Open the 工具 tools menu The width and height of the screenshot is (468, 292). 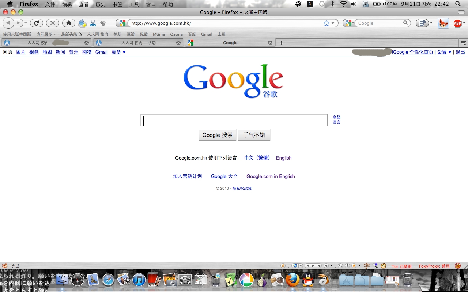[x=134, y=4]
